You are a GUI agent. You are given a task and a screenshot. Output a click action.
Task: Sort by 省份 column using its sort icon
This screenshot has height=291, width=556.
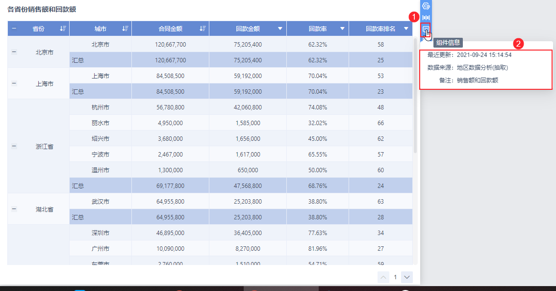[63, 29]
